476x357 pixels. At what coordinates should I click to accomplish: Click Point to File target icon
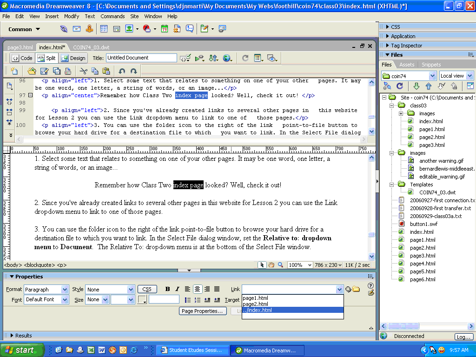(348, 289)
